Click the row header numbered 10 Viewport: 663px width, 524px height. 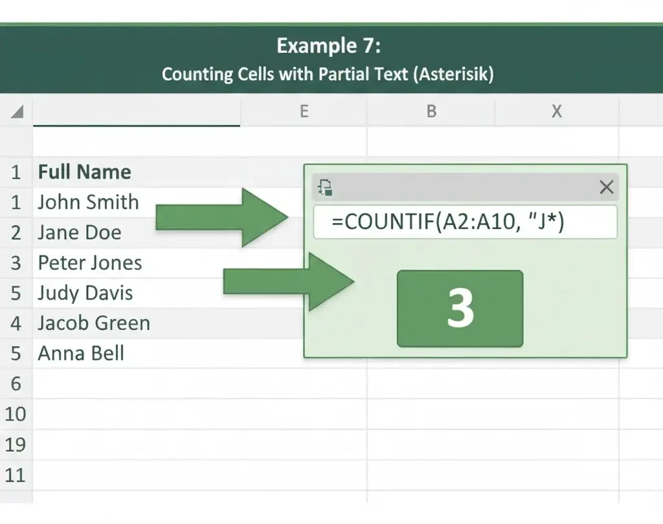click(x=16, y=414)
